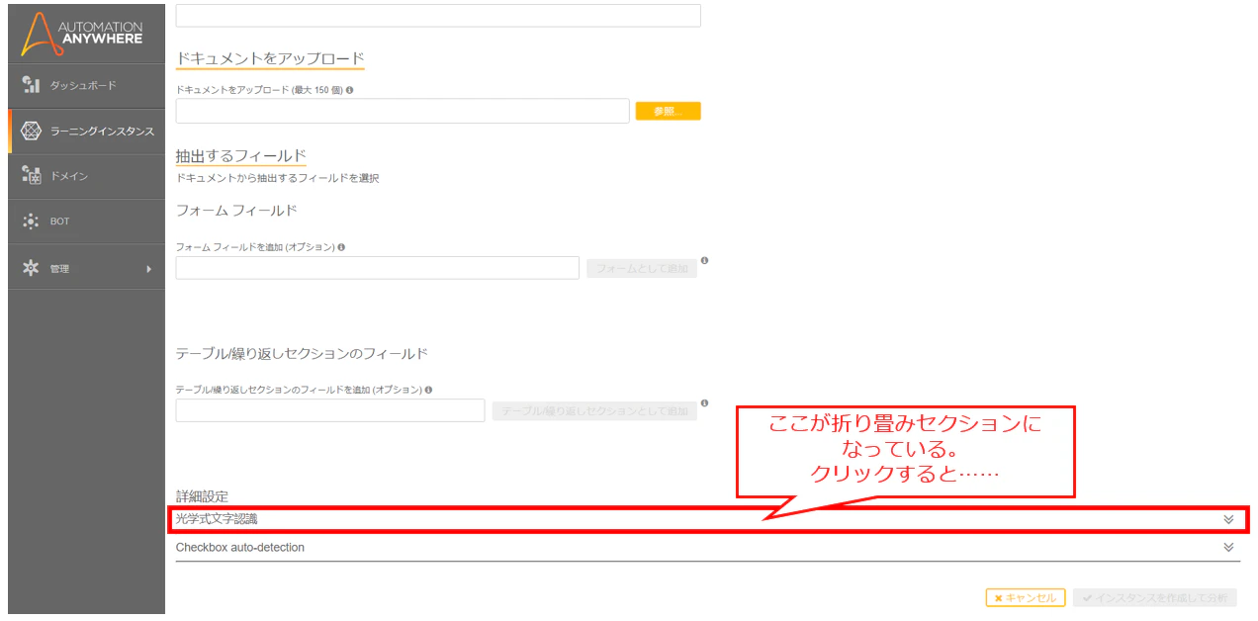Click the Checkbox auto-detection label
1258x621 pixels.
tap(240, 547)
